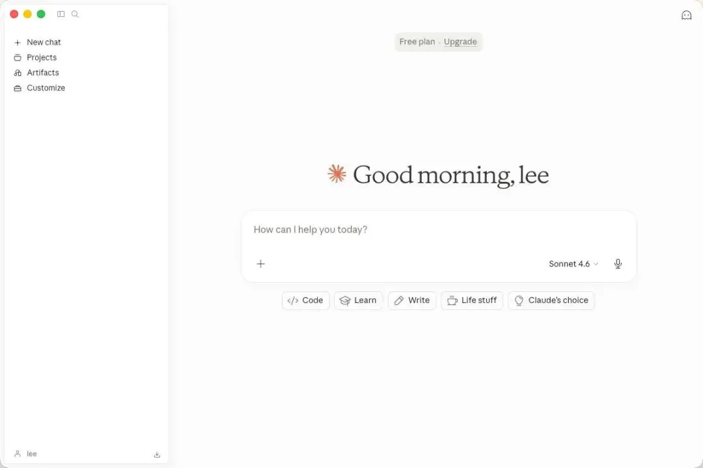Screen dimensions: 703x468
Task: Click the plus icon beside New chat
Action: click(x=18, y=42)
